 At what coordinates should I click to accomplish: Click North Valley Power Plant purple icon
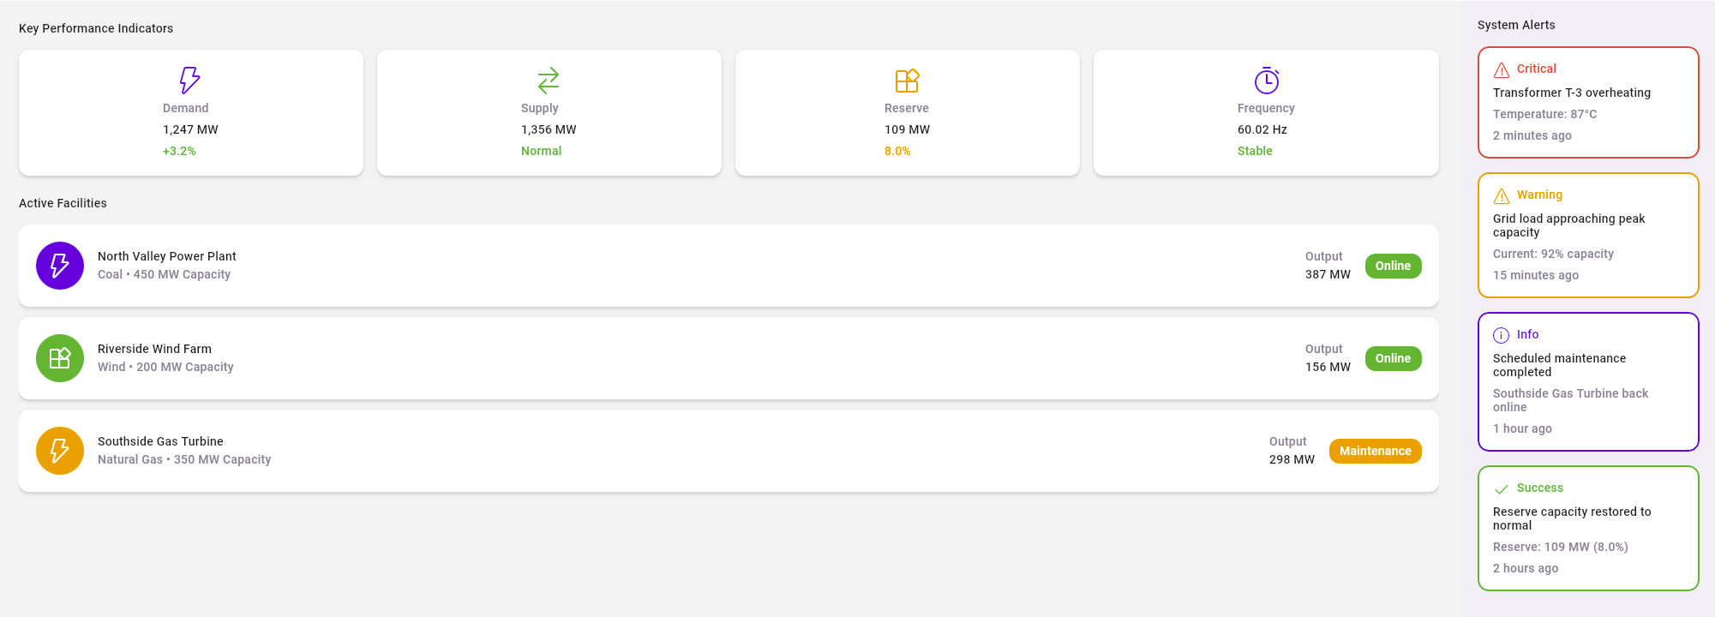[60, 266]
